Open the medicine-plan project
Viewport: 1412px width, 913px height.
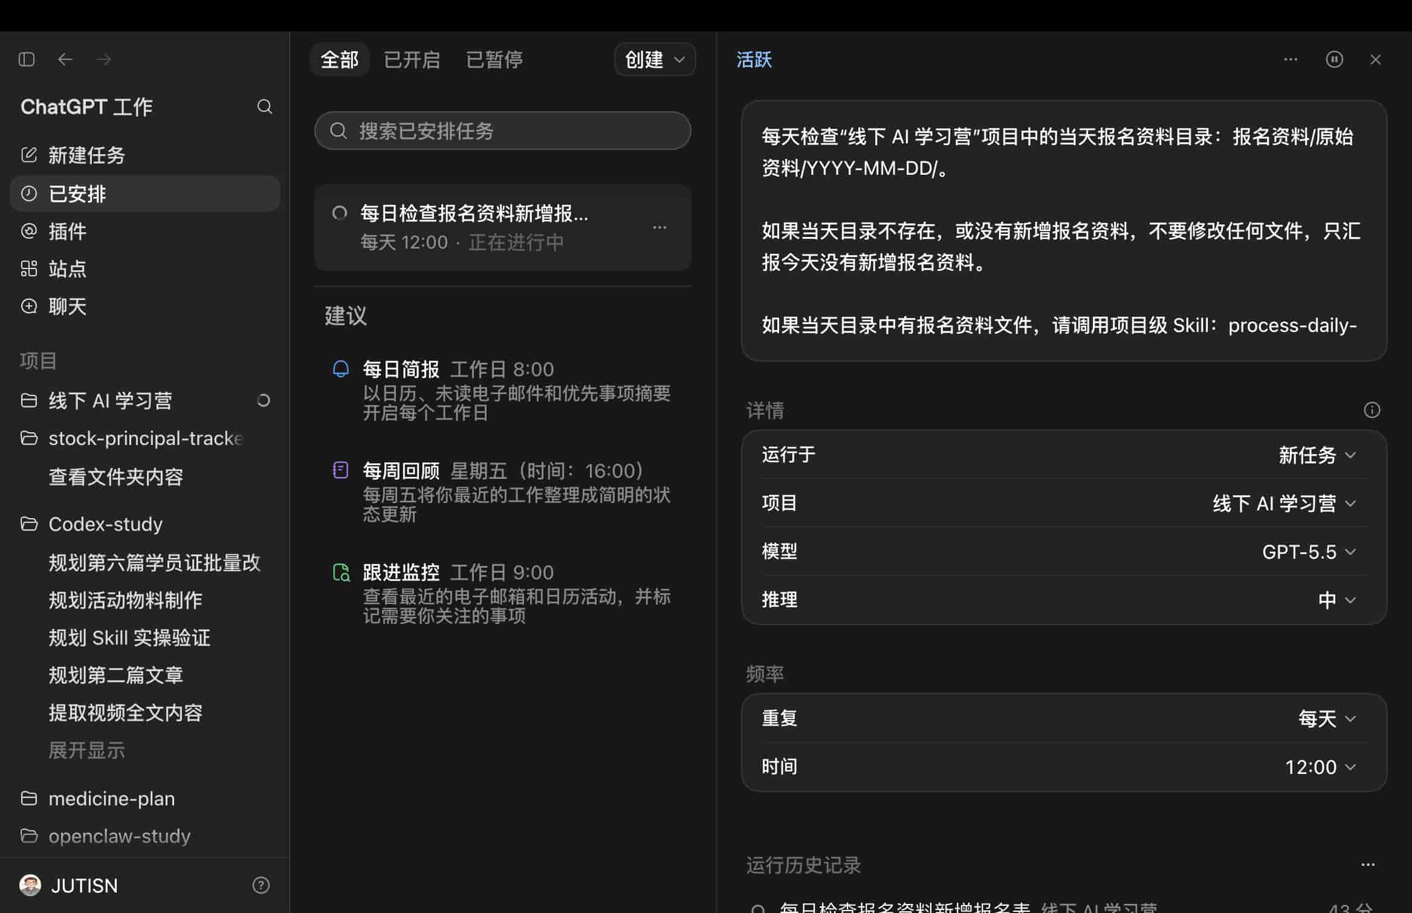point(145,798)
